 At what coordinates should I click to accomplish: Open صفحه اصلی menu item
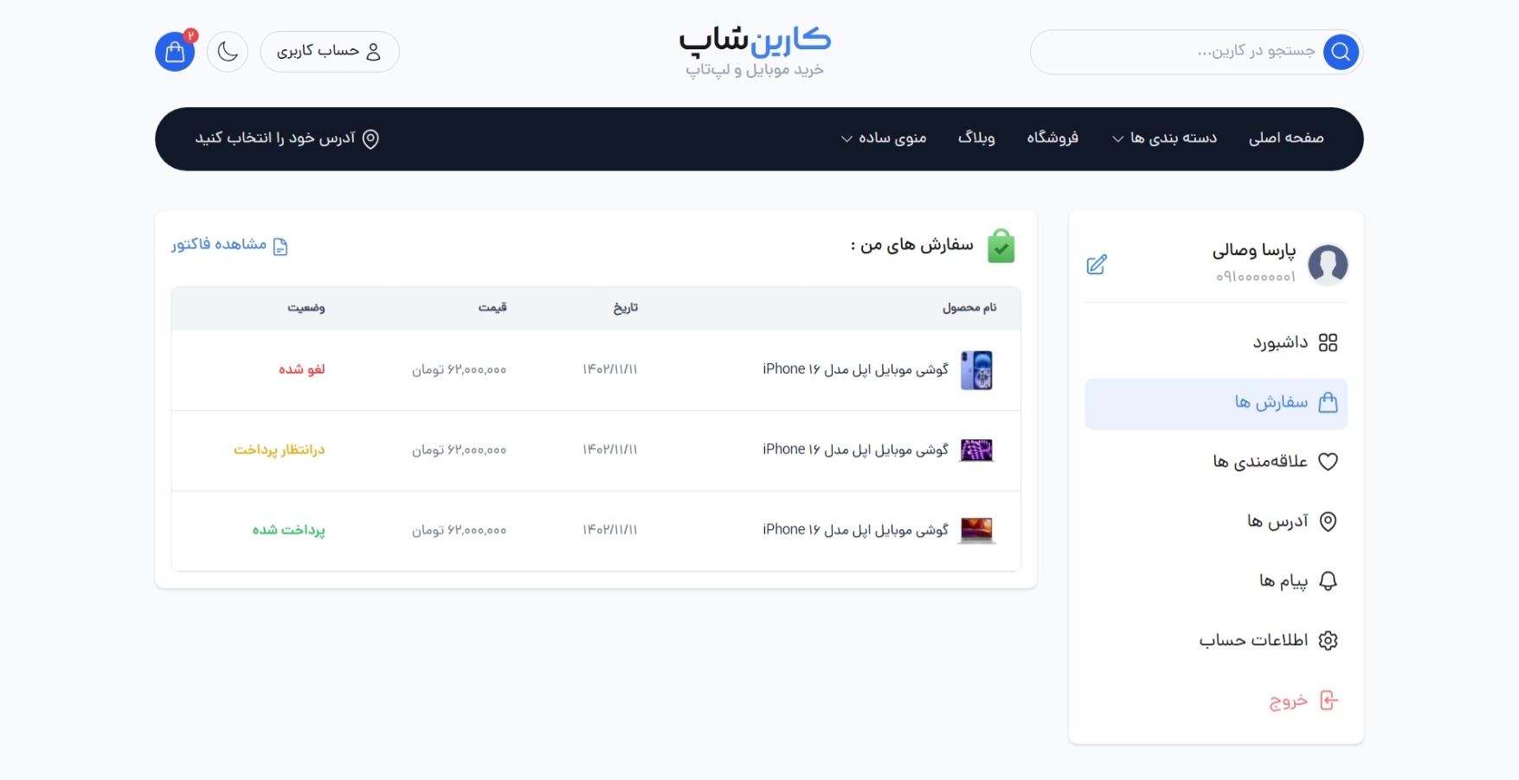pyautogui.click(x=1286, y=138)
